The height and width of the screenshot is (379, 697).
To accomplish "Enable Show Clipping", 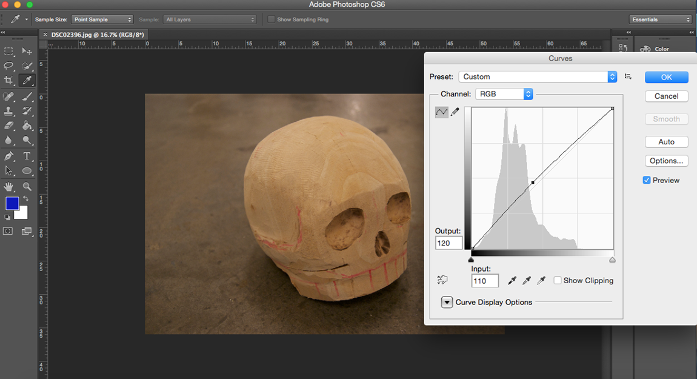I will (558, 280).
